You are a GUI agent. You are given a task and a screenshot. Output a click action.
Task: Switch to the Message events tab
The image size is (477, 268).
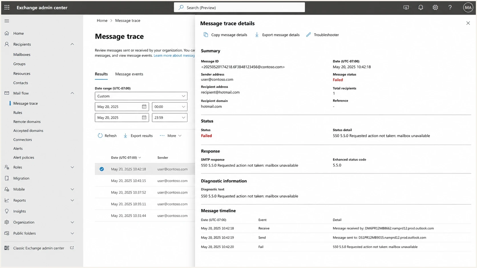(x=129, y=74)
